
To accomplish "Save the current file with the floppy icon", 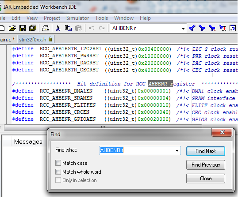I will coord(23,28).
